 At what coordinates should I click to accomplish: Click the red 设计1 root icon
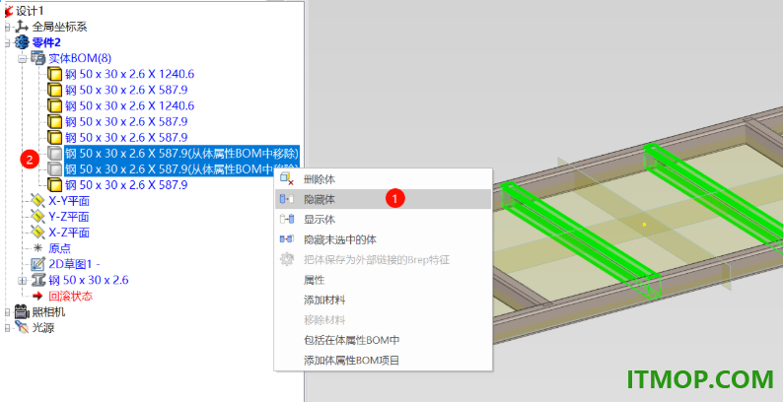[9, 11]
